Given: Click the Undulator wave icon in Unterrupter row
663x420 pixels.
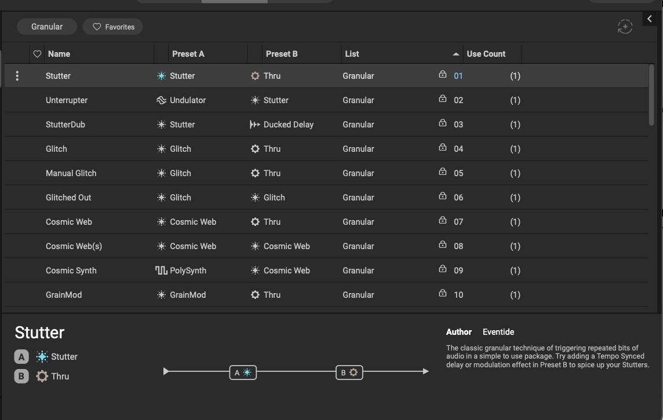Looking at the screenshot, I should [x=161, y=100].
